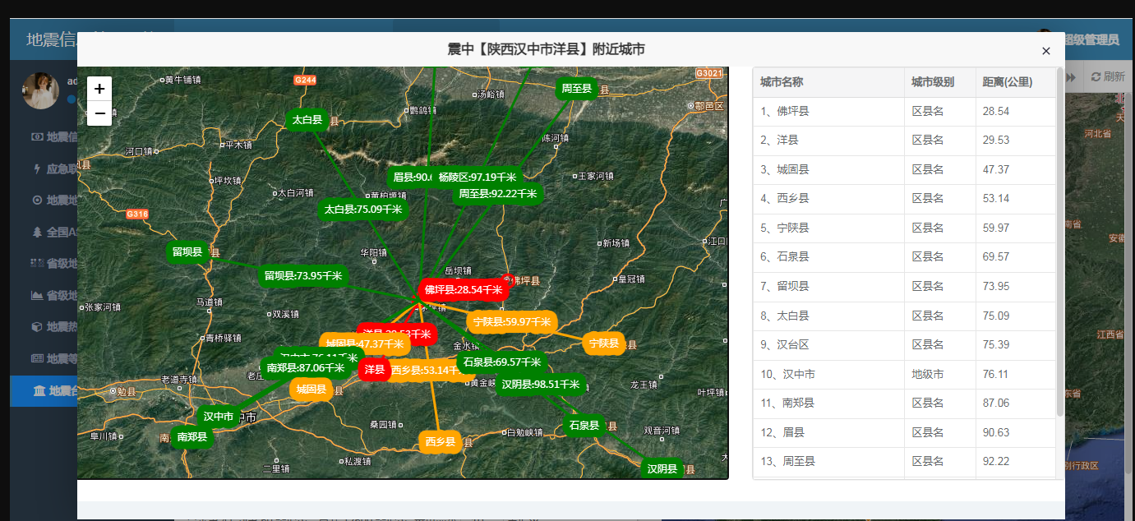The image size is (1135, 521).
Task: Select table row 13、周至县
Action: click(904, 461)
